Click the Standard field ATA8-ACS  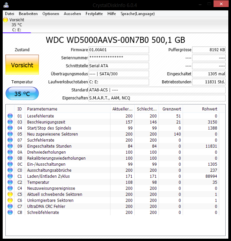[x=157, y=90]
